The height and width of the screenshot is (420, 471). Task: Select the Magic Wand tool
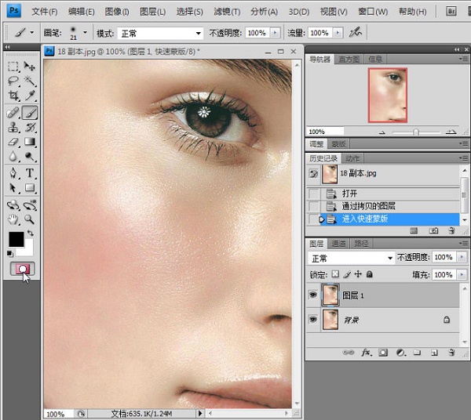30,81
